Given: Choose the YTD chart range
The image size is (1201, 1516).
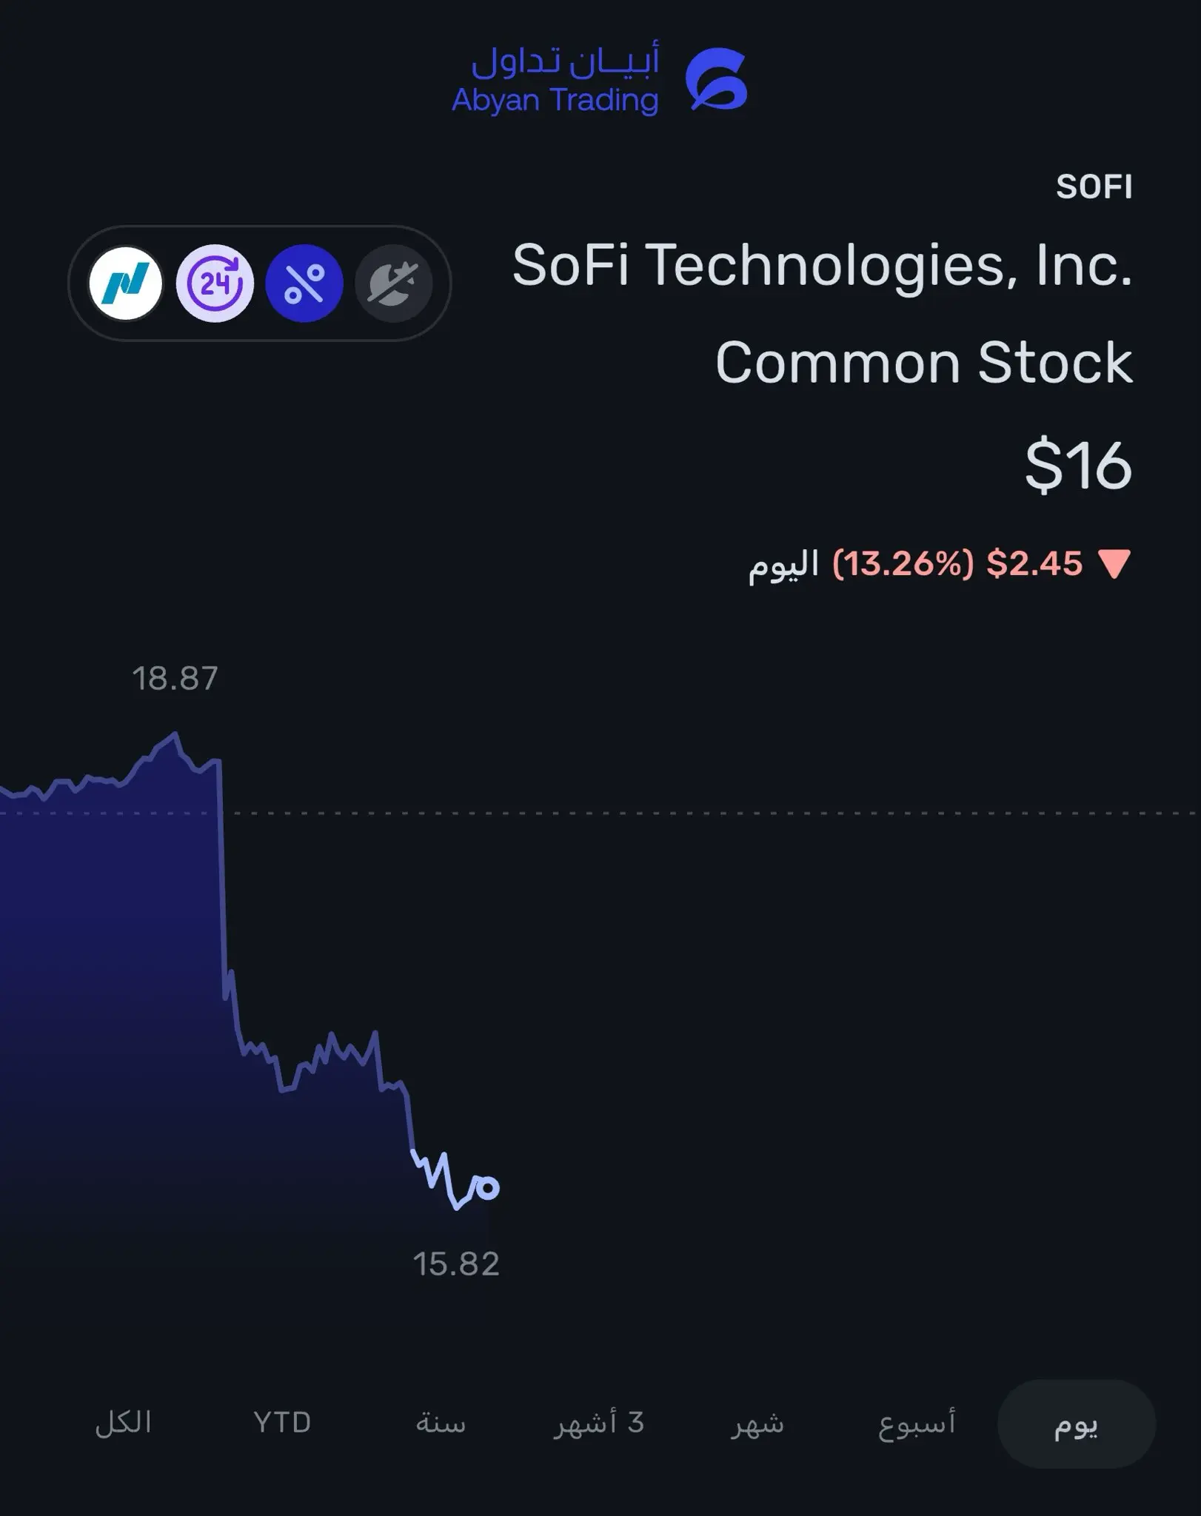Looking at the screenshot, I should pos(282,1423).
